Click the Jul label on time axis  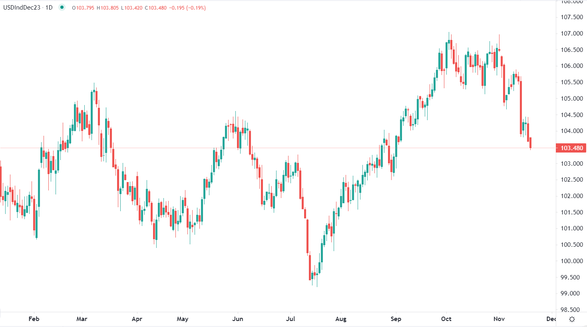coord(291,319)
